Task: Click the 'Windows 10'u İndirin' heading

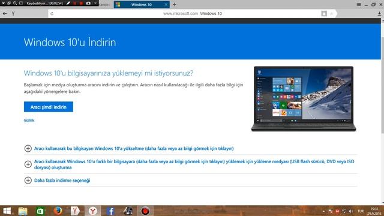Action: [x=70, y=43]
